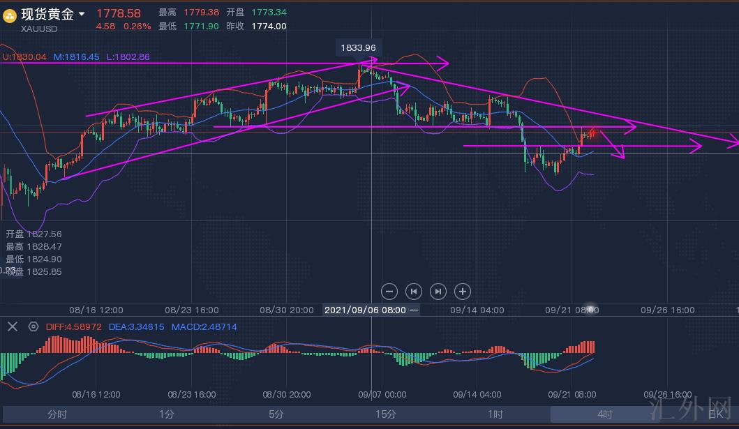Choose the 5分 chart interval
The image size is (739, 429).
pyautogui.click(x=276, y=414)
